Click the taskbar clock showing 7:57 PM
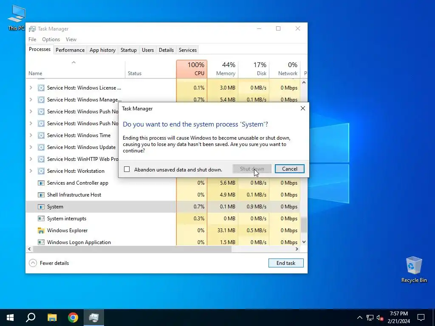The width and height of the screenshot is (435, 326). pyautogui.click(x=398, y=318)
